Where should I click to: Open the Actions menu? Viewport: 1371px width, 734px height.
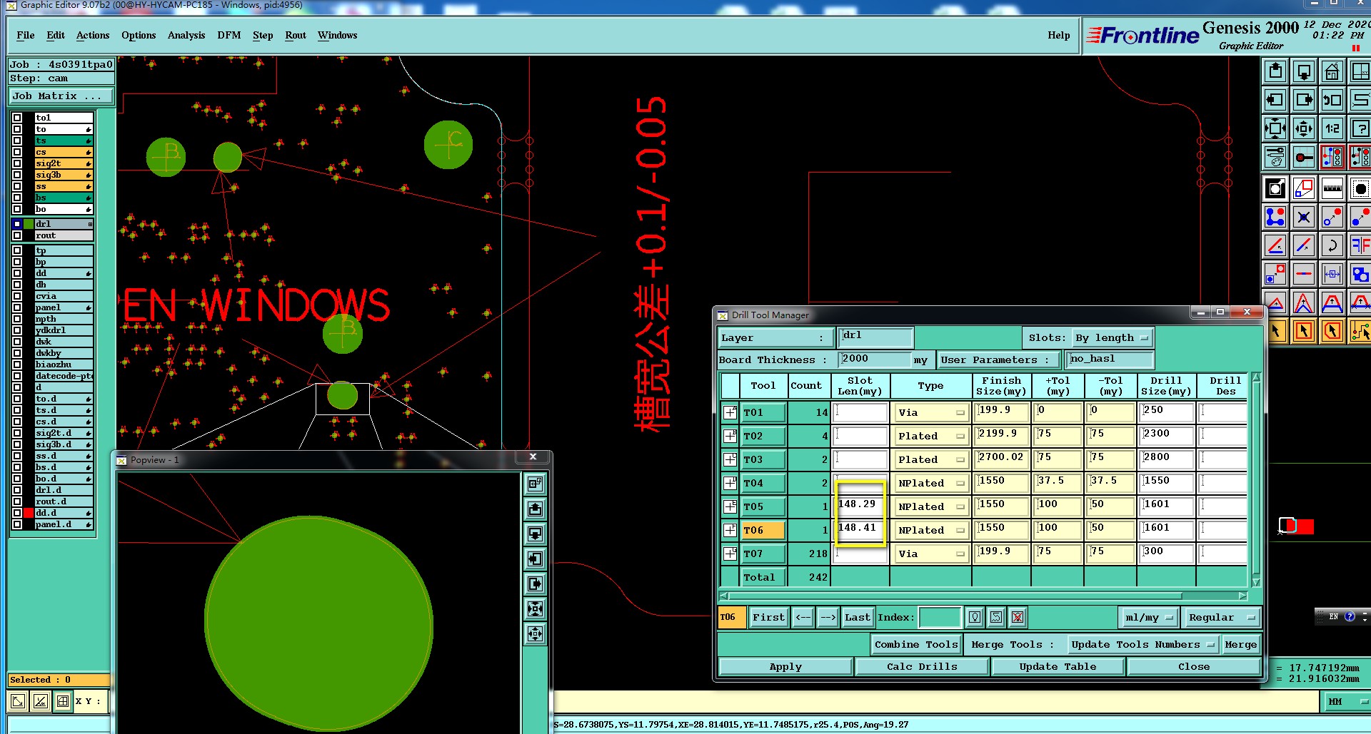[x=93, y=35]
